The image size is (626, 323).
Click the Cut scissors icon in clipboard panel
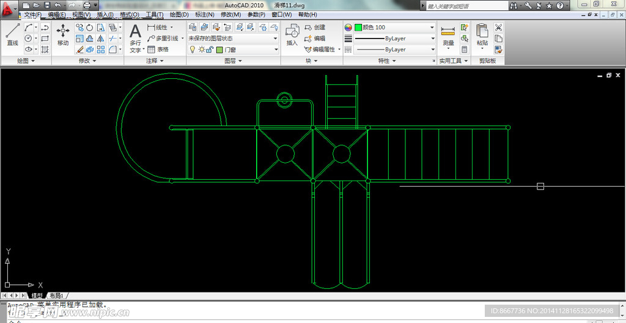click(x=498, y=28)
